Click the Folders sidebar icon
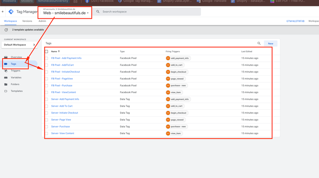The width and height of the screenshot is (319, 178). (x=6, y=84)
